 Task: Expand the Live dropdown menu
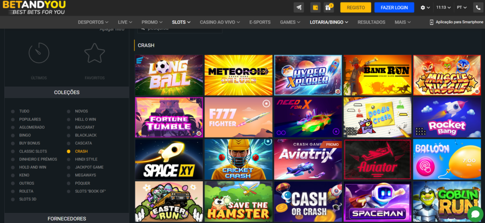point(125,22)
